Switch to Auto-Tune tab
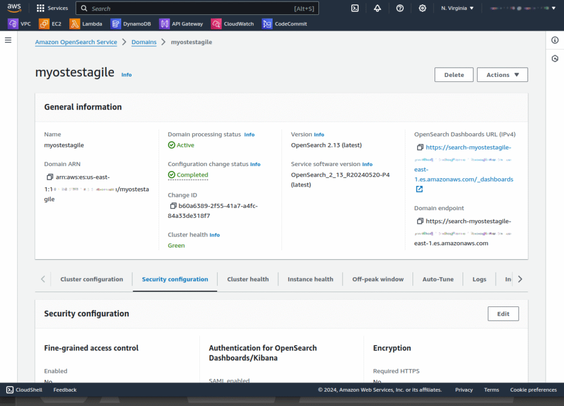Screen dimensions: 564x406 point(438,279)
